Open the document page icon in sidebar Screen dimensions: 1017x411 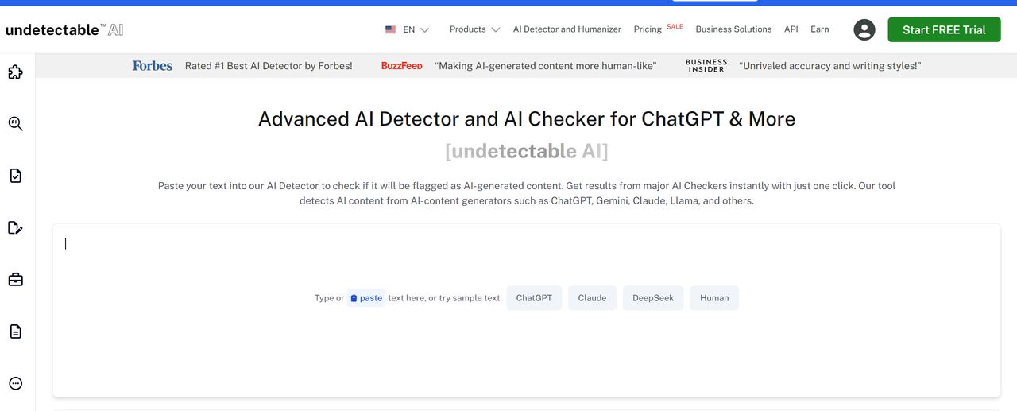15,332
